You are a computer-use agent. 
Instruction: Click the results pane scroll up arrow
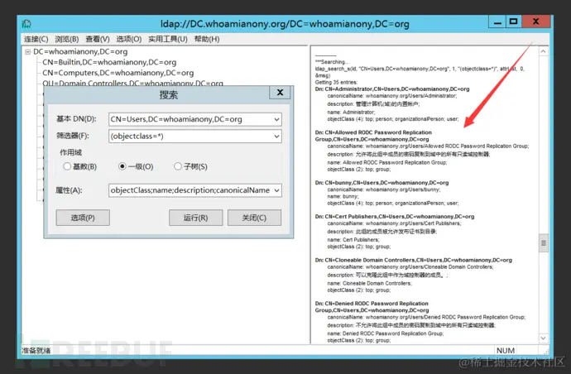544,51
